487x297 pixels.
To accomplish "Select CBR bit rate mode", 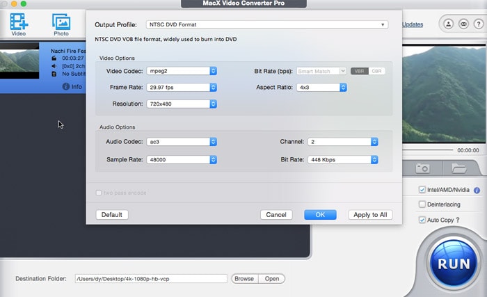I will [377, 71].
